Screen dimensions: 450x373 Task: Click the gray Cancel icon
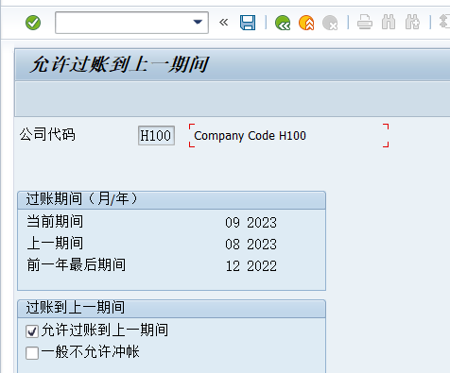coord(330,23)
